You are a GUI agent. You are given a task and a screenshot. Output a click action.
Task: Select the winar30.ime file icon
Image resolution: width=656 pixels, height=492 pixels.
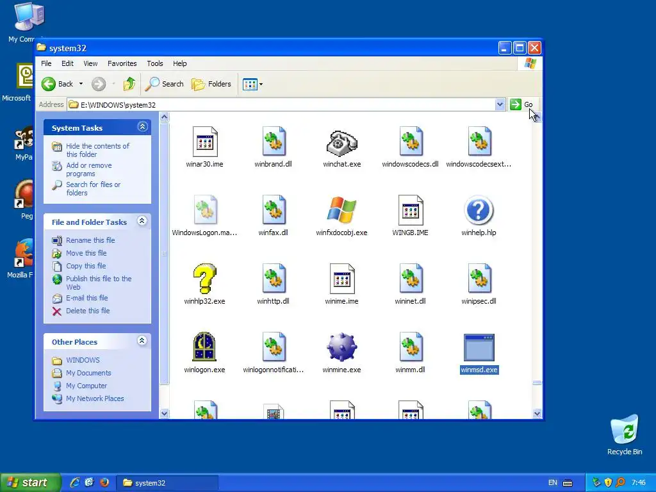(x=204, y=142)
